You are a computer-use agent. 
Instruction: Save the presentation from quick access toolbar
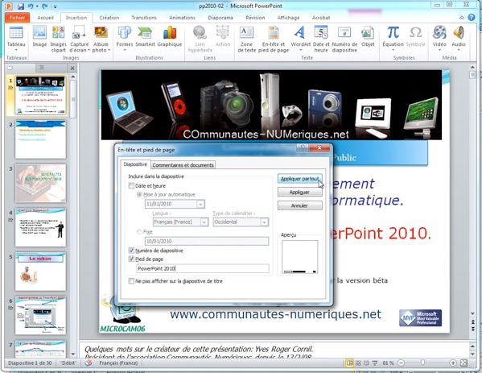click(x=20, y=6)
